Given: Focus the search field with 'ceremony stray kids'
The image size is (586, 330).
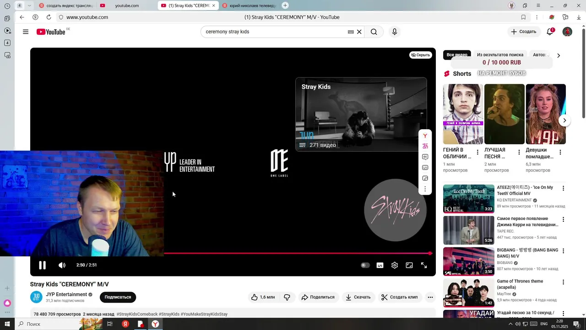Looking at the screenshot, I should 275,32.
